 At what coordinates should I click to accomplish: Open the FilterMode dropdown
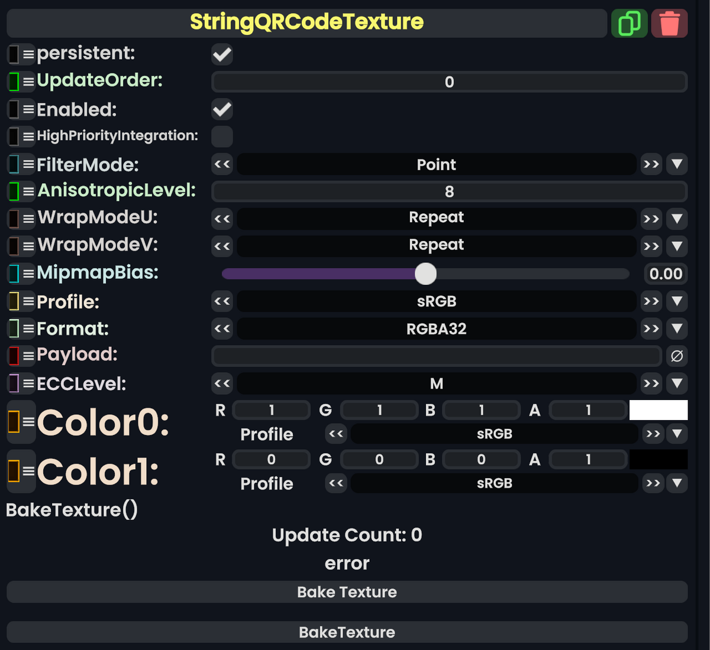[x=677, y=164]
